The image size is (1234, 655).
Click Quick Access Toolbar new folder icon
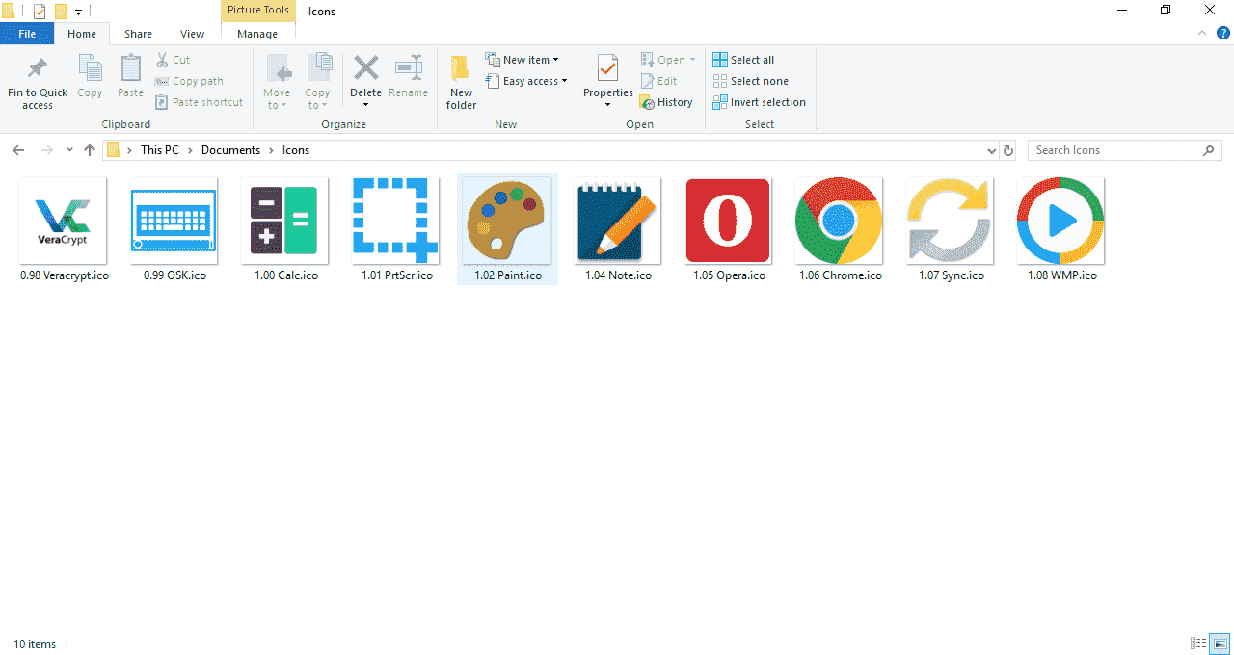[61, 12]
